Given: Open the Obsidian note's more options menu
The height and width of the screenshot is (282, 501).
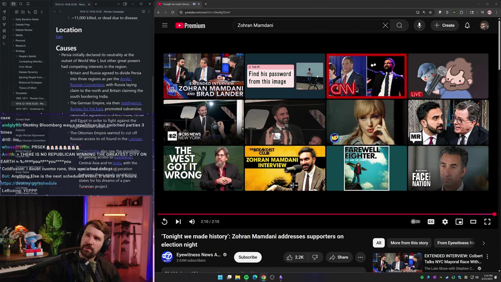Looking at the screenshot, I should tap(149, 12).
